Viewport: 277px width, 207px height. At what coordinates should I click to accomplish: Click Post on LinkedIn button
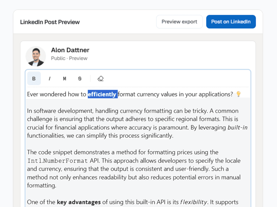click(x=231, y=22)
